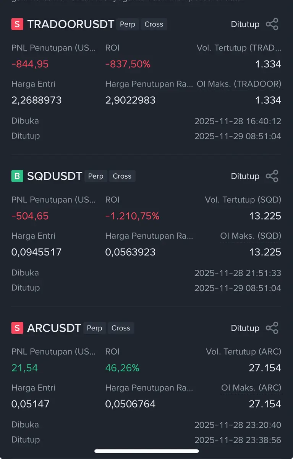Tap the bottom home indicator bar
The image size is (293, 459).
(x=146, y=451)
